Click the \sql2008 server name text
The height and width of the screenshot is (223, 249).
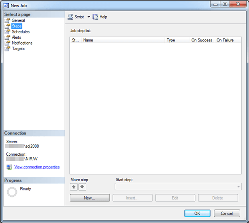31,146
